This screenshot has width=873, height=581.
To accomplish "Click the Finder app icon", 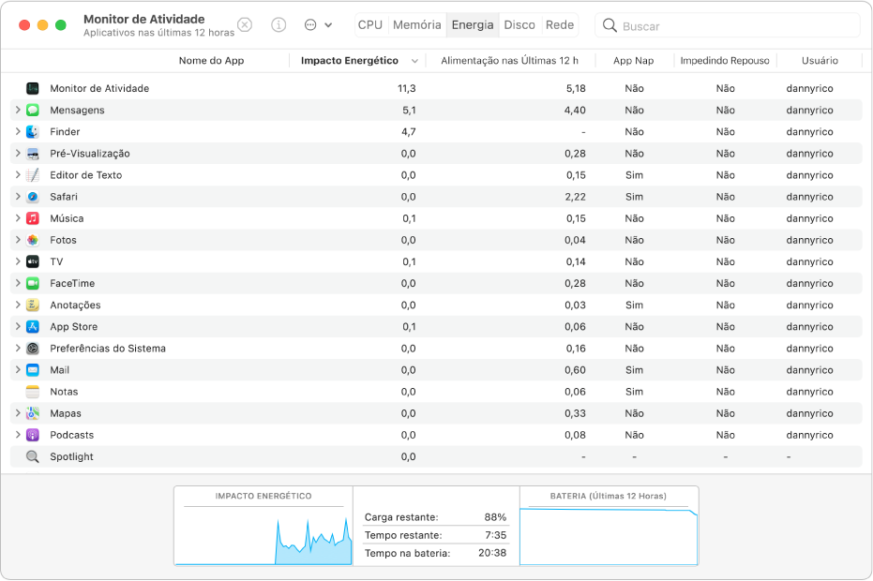I will (33, 132).
